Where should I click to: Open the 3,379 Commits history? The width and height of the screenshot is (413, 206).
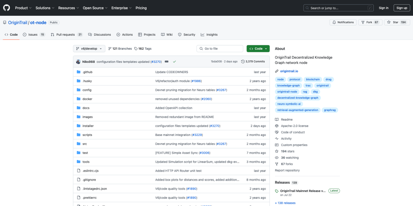[x=253, y=61]
